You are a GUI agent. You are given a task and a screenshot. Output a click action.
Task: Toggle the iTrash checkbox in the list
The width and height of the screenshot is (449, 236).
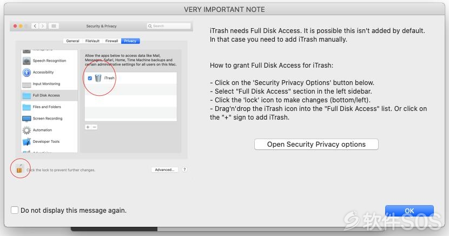(90, 78)
